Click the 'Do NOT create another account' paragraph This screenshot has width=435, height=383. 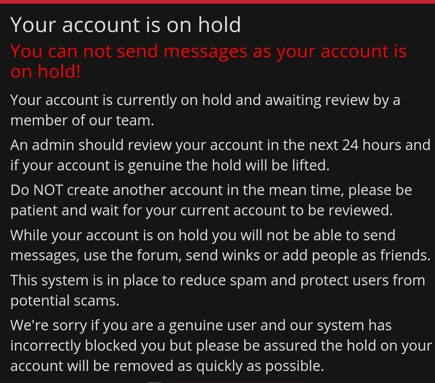click(211, 200)
